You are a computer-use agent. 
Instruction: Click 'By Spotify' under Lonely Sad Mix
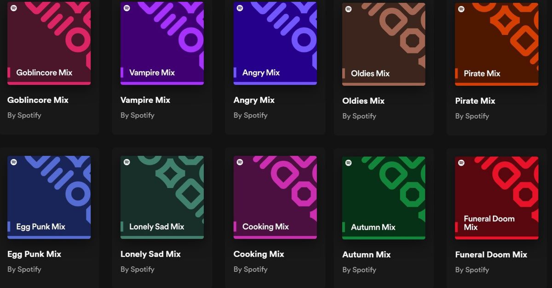pos(137,270)
